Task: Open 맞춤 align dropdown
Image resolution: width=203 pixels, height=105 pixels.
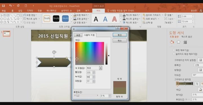Action: [169, 15]
